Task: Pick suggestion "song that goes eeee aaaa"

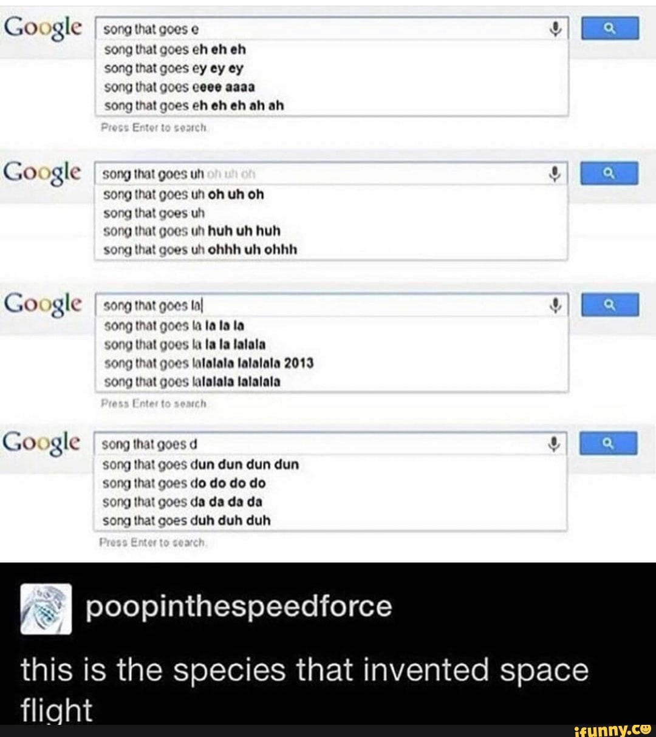Action: 179,87
